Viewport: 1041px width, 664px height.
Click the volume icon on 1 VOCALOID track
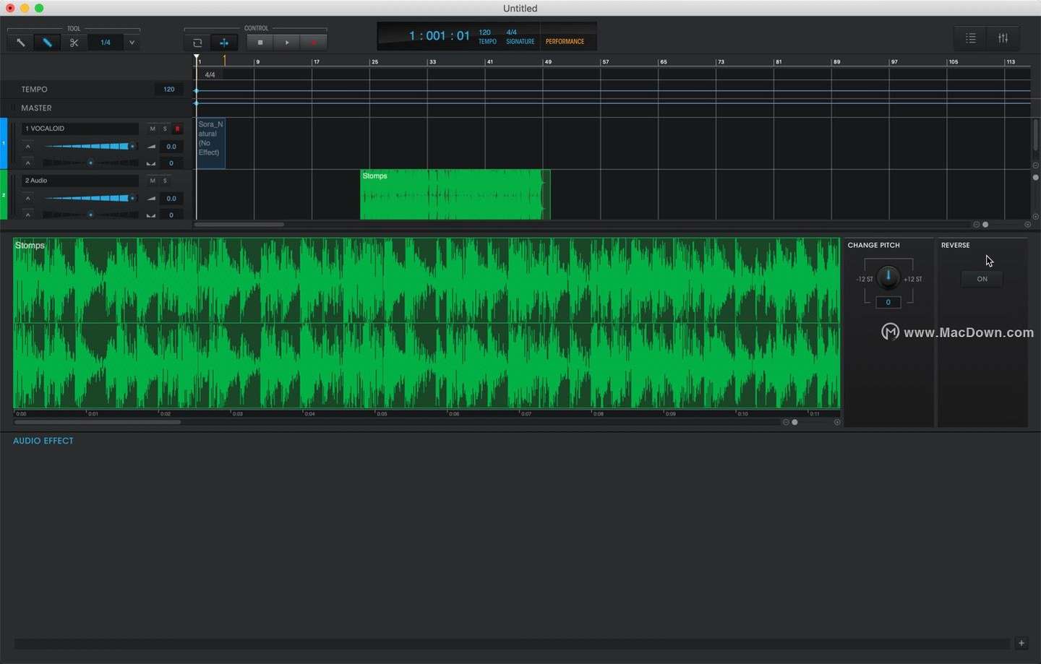[151, 147]
